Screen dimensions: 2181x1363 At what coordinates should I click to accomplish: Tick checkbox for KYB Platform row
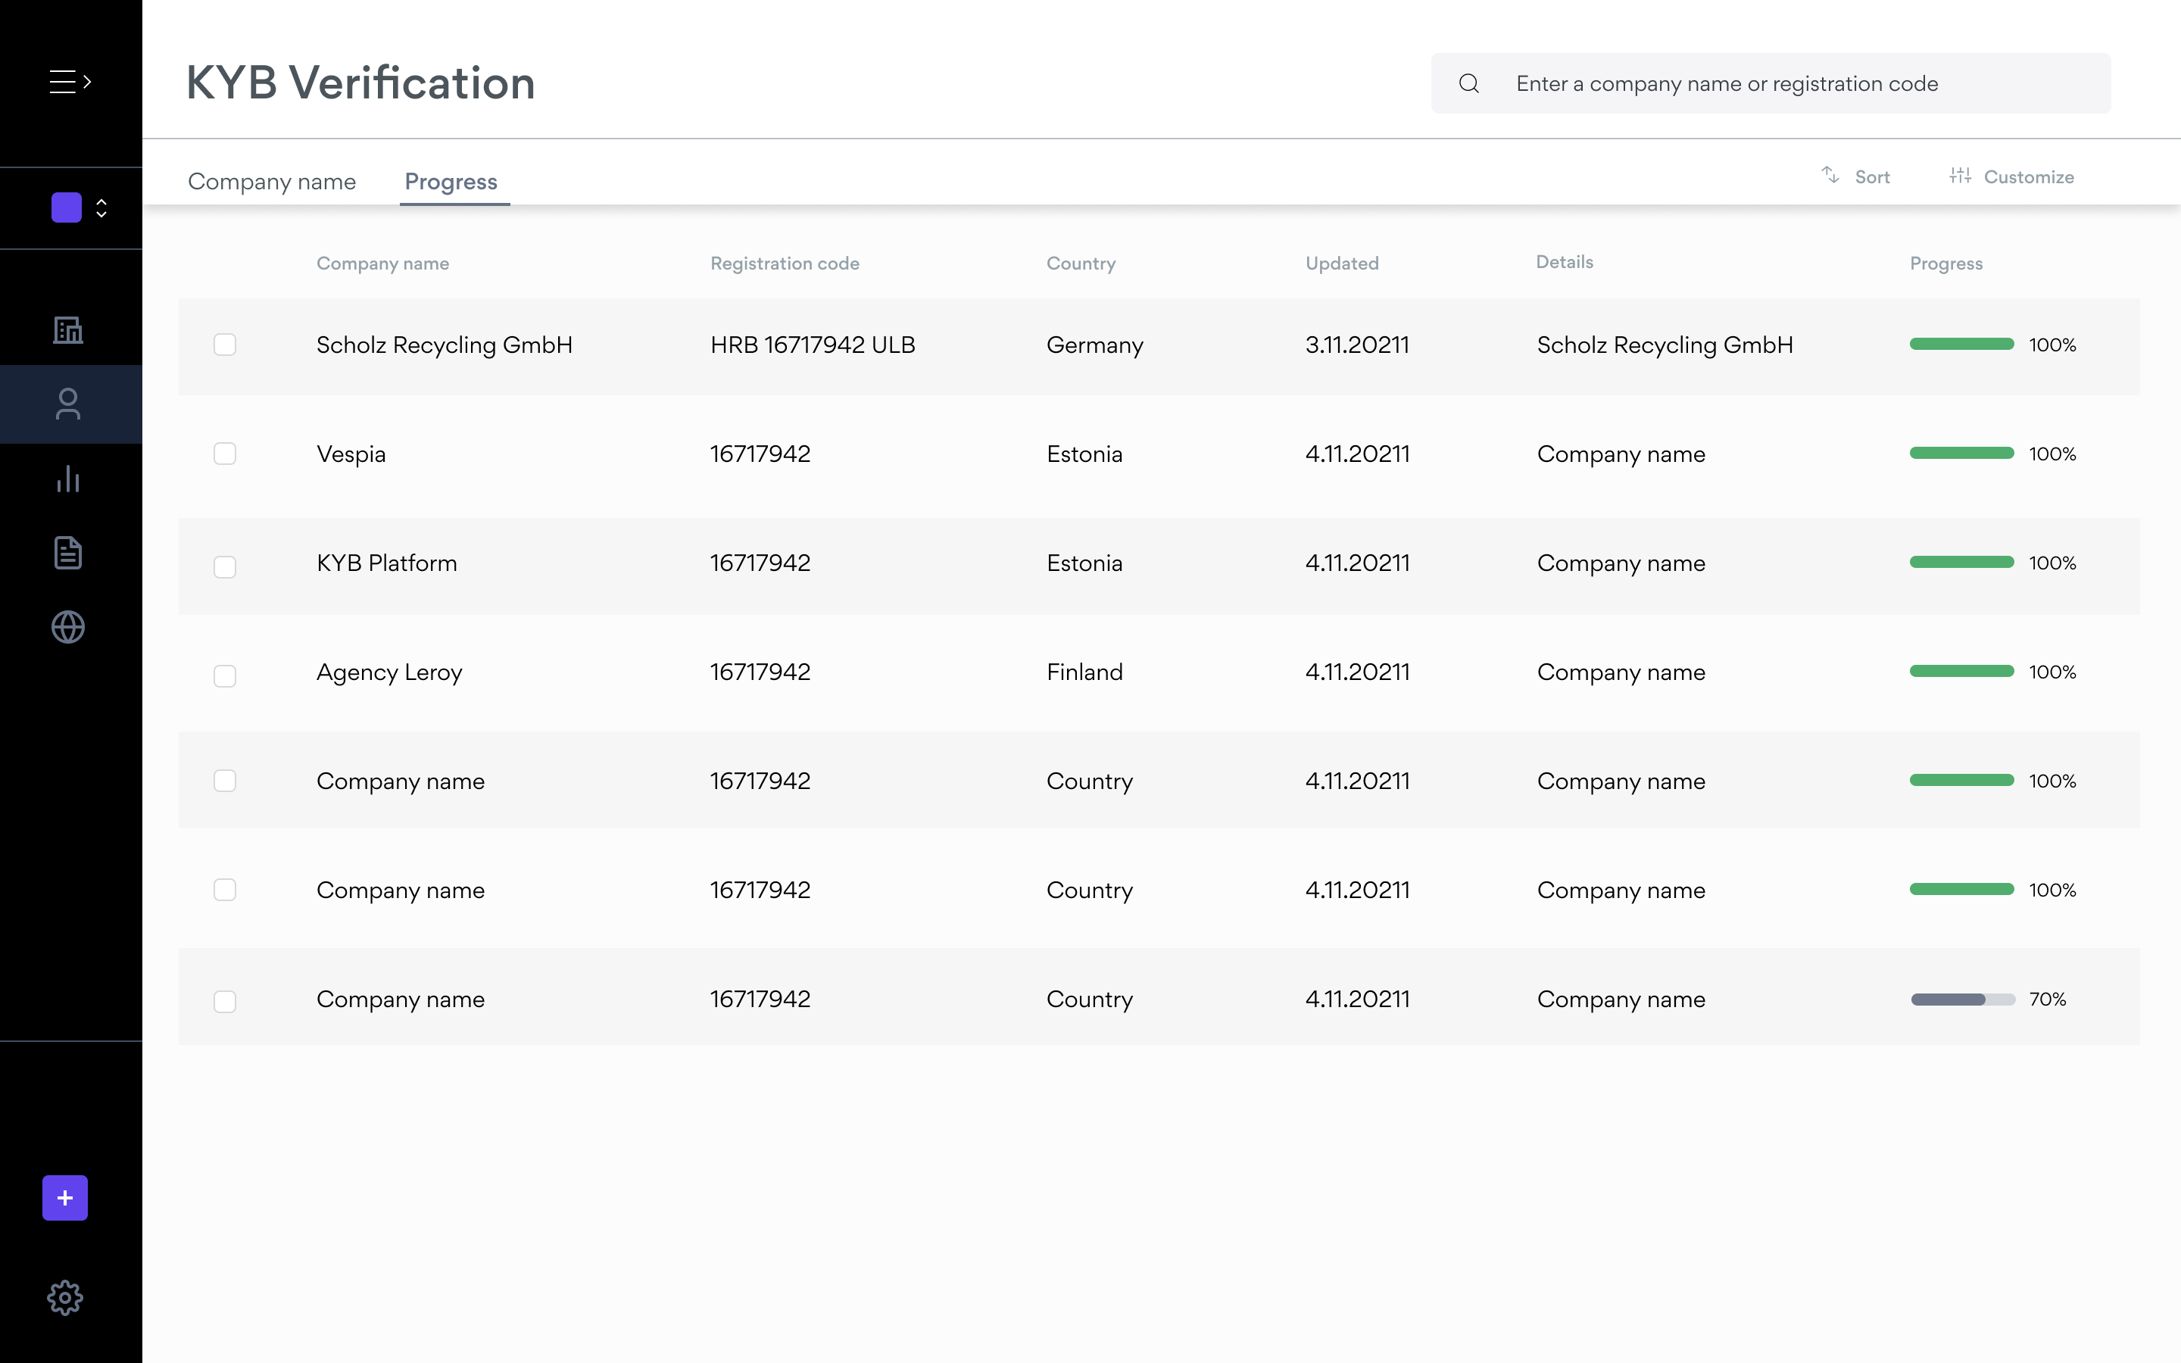point(226,566)
